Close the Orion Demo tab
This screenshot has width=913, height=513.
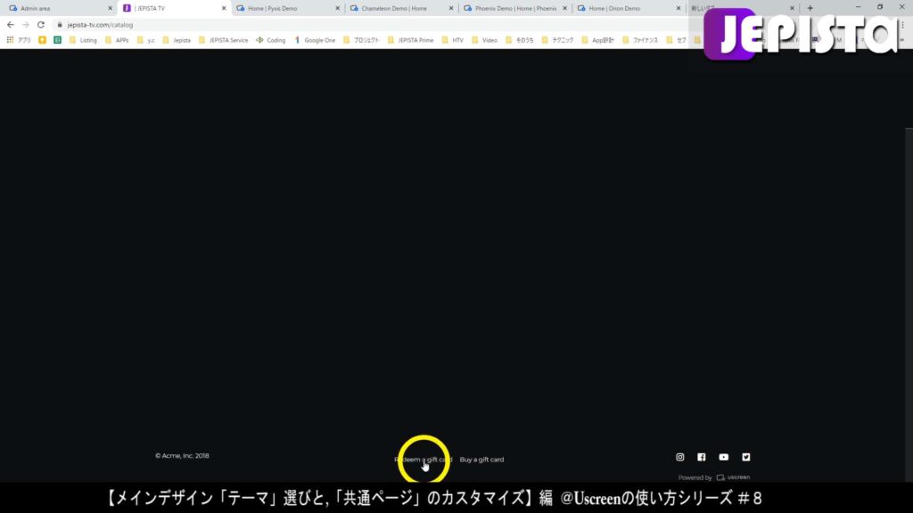click(x=679, y=8)
